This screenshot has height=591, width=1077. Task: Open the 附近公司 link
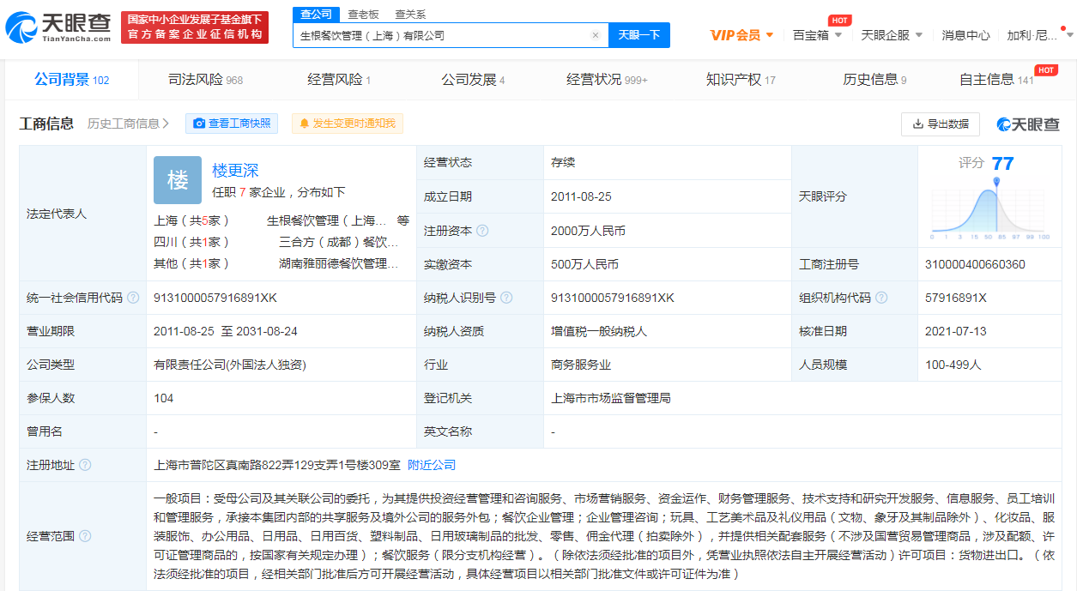[x=432, y=465]
